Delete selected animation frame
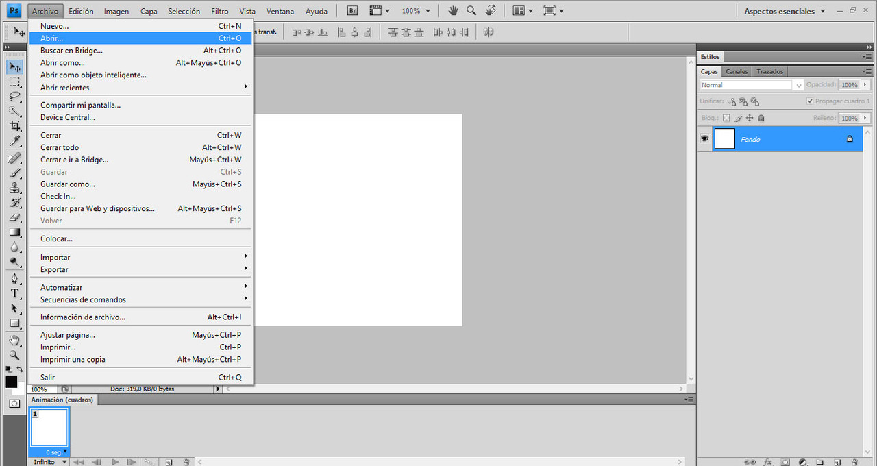Viewport: 877px width, 466px height. pyautogui.click(x=186, y=462)
